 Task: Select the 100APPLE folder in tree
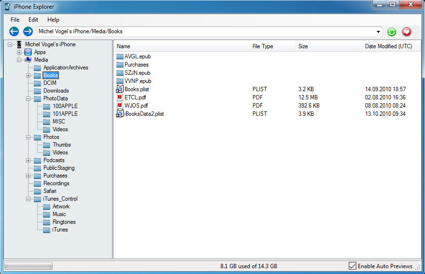coord(65,106)
